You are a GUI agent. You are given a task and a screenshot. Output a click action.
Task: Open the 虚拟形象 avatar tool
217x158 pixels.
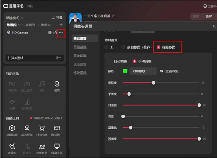[x=27, y=130]
